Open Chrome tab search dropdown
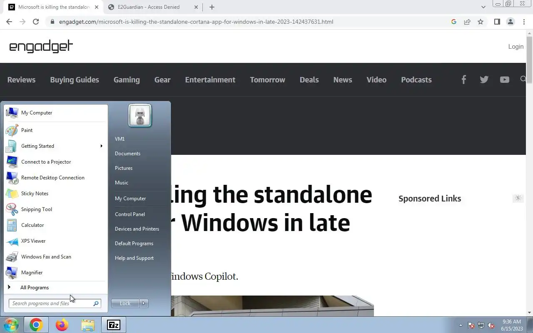The image size is (533, 333). coord(483,7)
